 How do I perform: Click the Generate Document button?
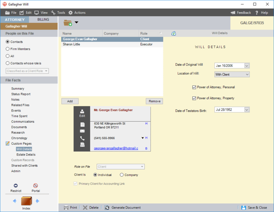click(123, 208)
